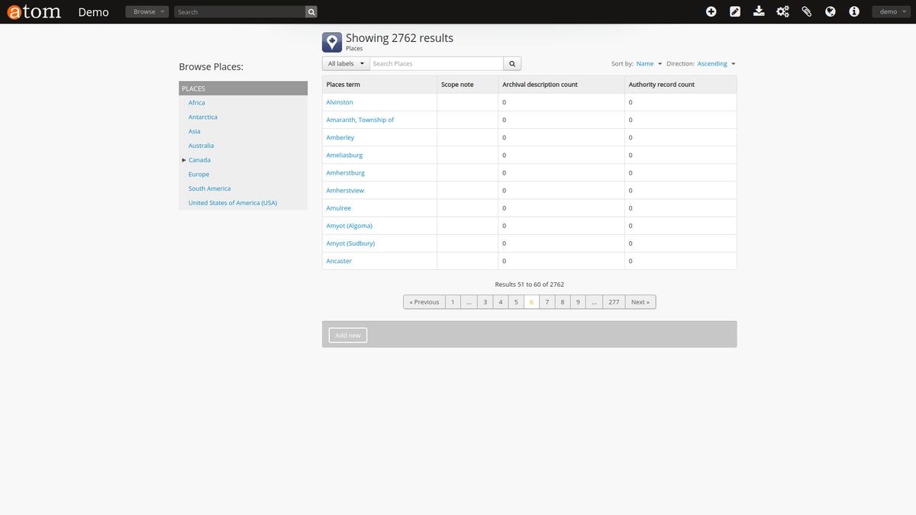Viewport: 916px width, 515px height.
Task: Click inside the Search Places field
Action: tap(435, 63)
